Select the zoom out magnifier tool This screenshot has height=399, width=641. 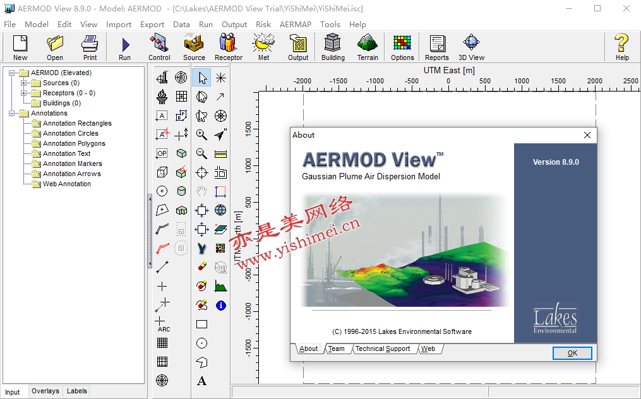coord(201,153)
